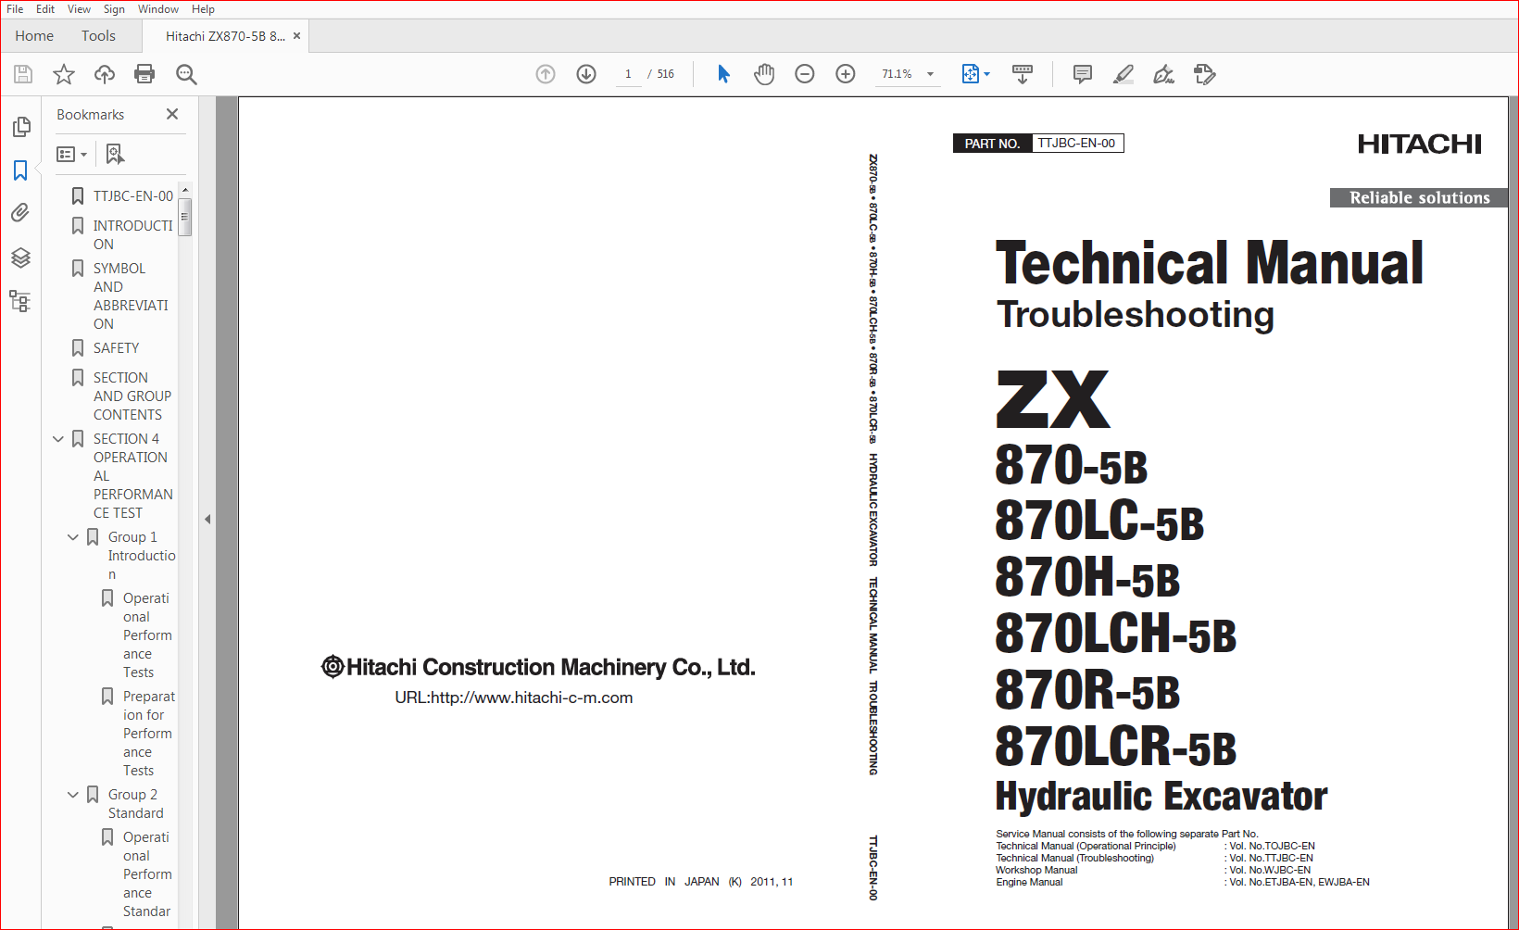Screen dimensions: 1519x930
Task: Open the Sign document pen tool
Action: pos(1163,74)
